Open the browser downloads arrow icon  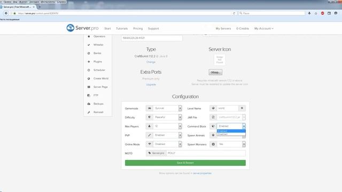click(309, 13)
